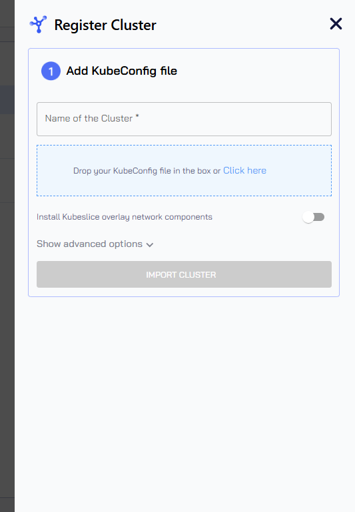This screenshot has width=355, height=512.
Task: Click the white knob of the overlay switch
Action: (x=308, y=217)
